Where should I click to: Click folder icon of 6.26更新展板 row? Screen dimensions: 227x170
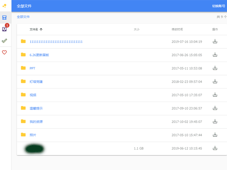pyautogui.click(x=23, y=55)
